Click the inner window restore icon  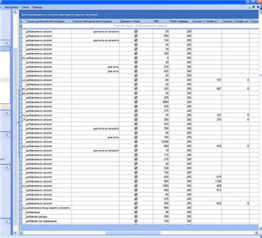253,7
